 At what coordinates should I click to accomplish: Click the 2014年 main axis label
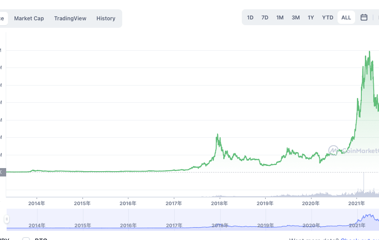tap(37, 203)
